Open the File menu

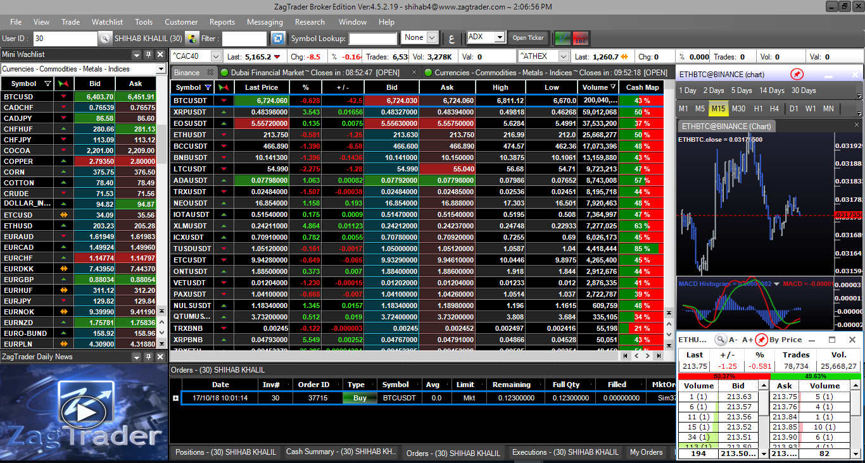pos(16,22)
